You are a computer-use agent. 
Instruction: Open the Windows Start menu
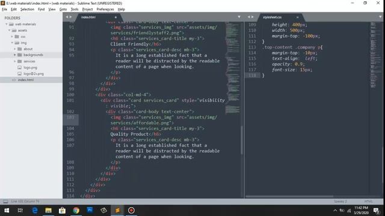point(7,211)
